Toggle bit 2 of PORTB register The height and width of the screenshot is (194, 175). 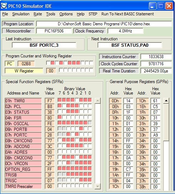pos(81,128)
